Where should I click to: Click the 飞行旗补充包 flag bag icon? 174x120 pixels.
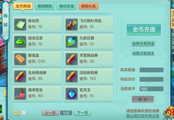pyautogui.click(x=72, y=25)
